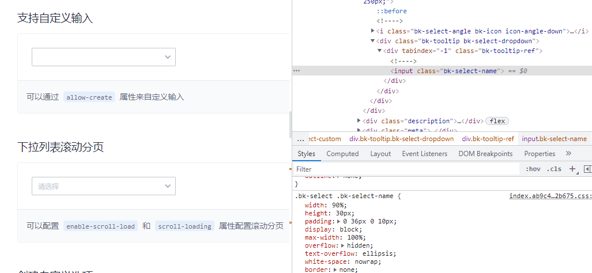Image resolution: width=592 pixels, height=273 pixels.
Task: Collapse the bk-tooltip-ref div node
Action: [379, 51]
